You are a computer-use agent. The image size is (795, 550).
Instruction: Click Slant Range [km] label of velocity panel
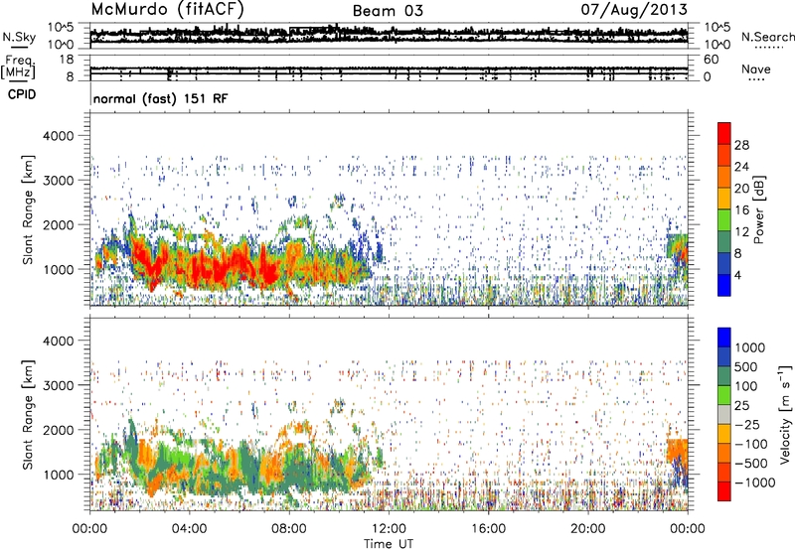28,415
